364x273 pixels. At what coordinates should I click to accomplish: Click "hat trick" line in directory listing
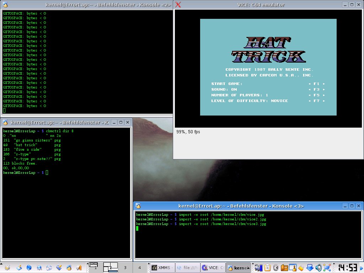[32, 145]
